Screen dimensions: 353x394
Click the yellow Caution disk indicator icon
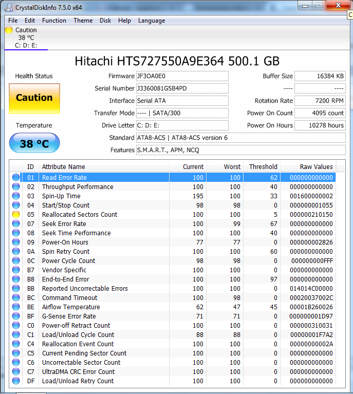pyautogui.click(x=9, y=30)
